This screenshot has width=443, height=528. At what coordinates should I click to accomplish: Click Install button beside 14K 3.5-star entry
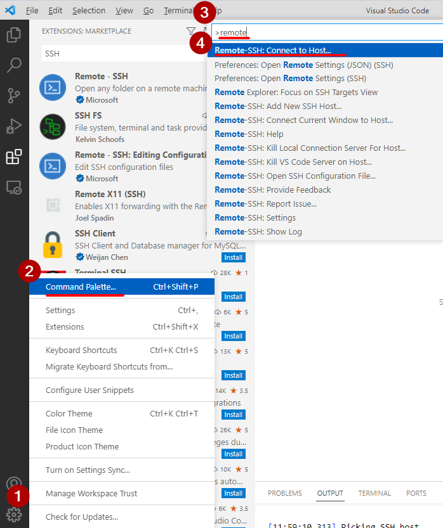point(234,415)
